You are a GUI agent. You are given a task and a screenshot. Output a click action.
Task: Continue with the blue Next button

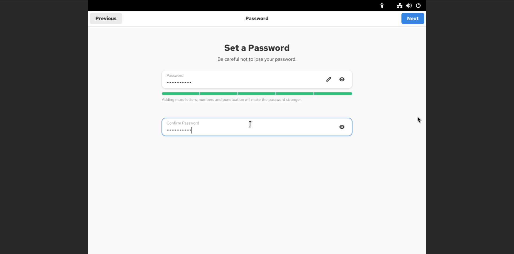click(413, 18)
